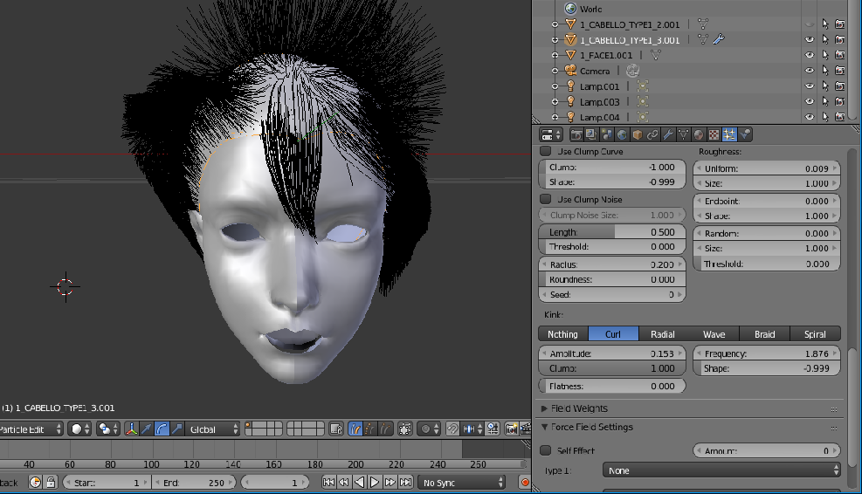
Task: Click the modifier wrench icon on 1_CABELLO_TYPE1_3.001
Action: [x=719, y=39]
